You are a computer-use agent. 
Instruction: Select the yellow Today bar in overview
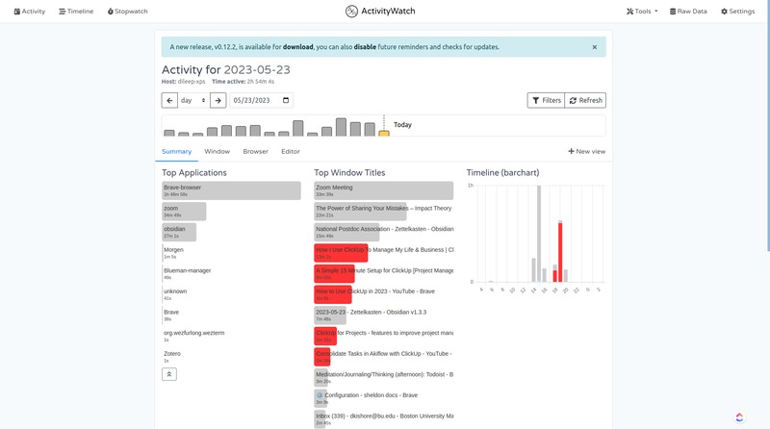coord(383,134)
